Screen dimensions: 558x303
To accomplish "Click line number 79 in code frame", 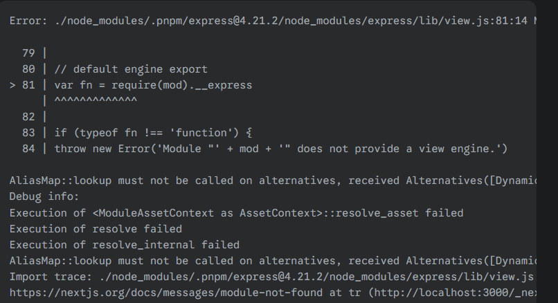I will (x=28, y=53).
